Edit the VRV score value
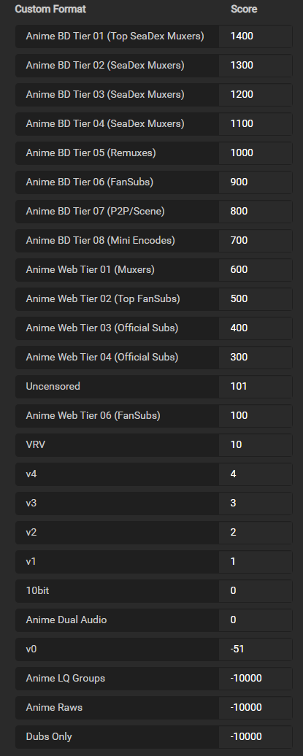Viewport: 303px width, 756px height. pos(256,444)
